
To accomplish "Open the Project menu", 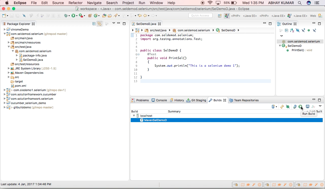I will tap(128, 3).
